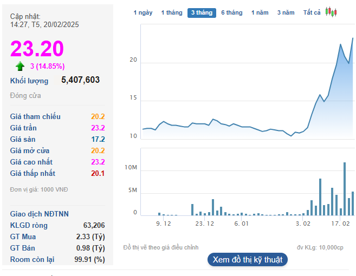Click the 3 (14.85%) price change text
This screenshot has width=356, height=276.
pos(47,67)
